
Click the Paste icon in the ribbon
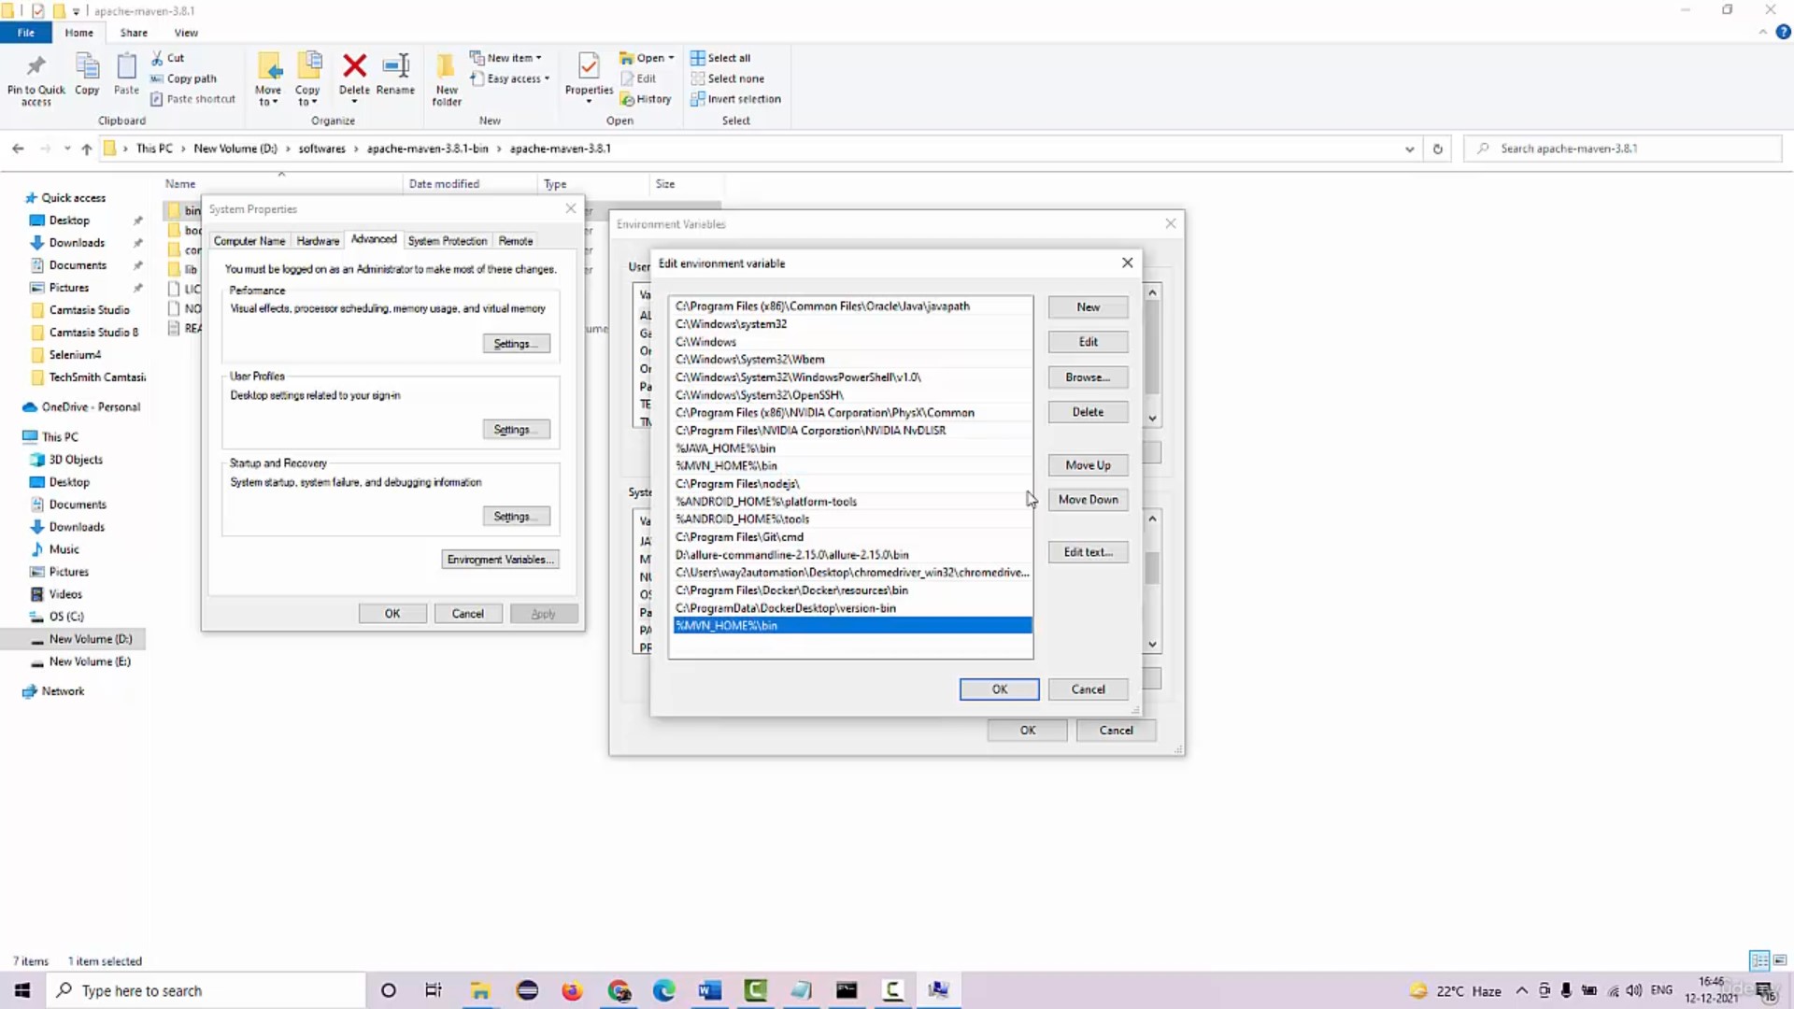pyautogui.click(x=126, y=67)
